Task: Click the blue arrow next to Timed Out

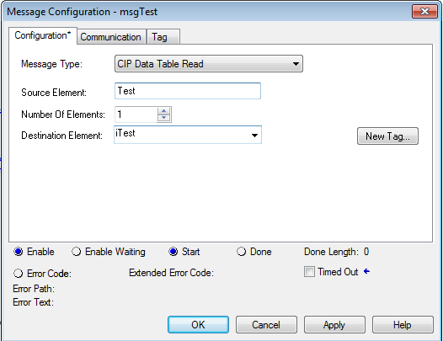Action: tap(366, 271)
